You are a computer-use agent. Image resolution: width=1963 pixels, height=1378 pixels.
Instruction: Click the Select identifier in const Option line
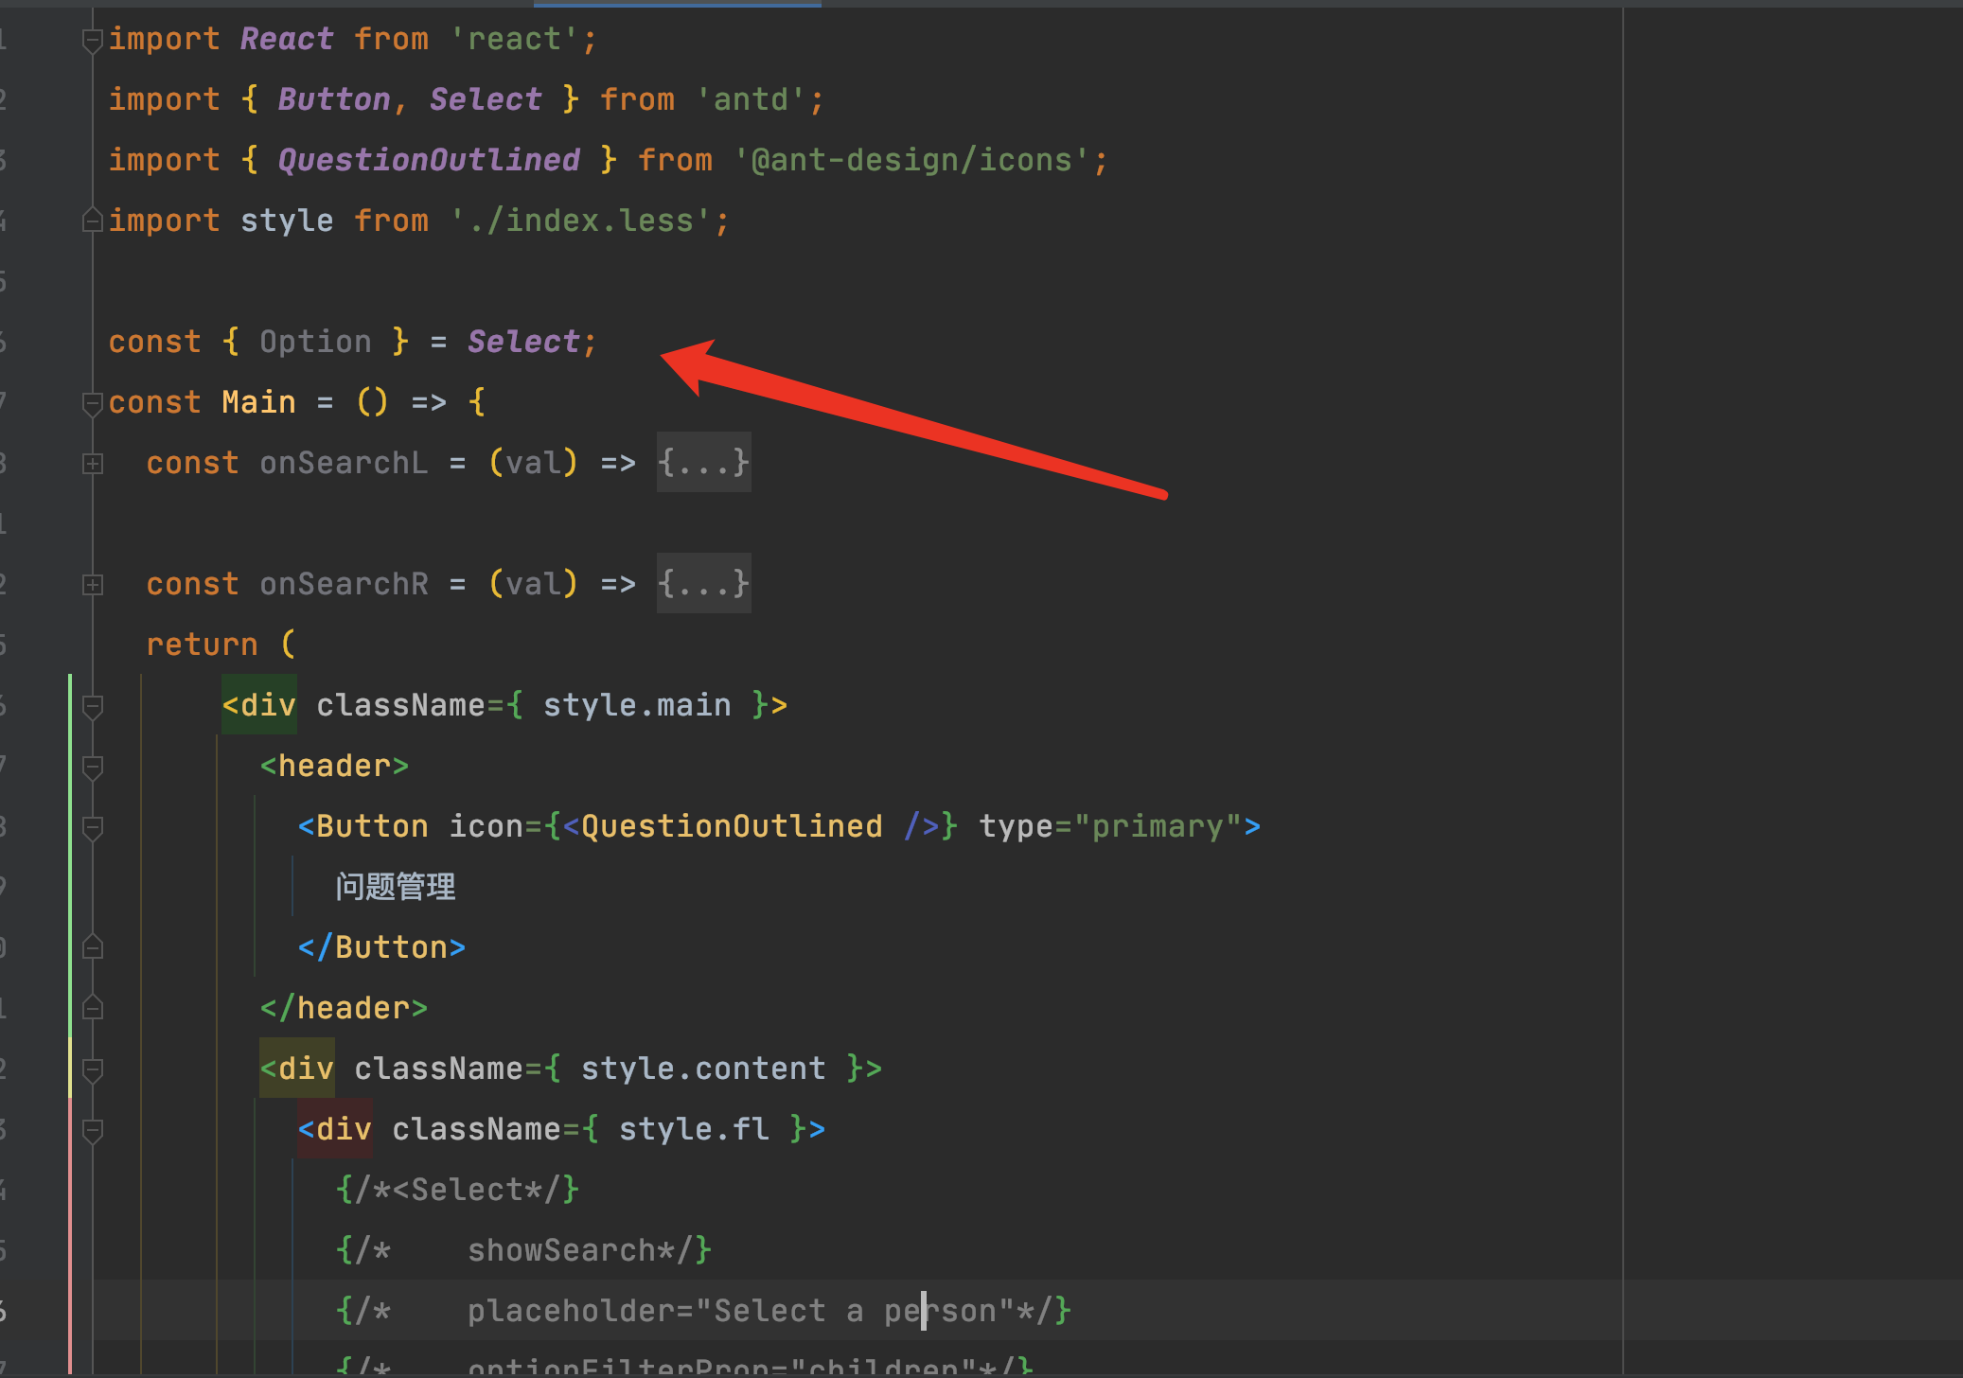click(523, 342)
